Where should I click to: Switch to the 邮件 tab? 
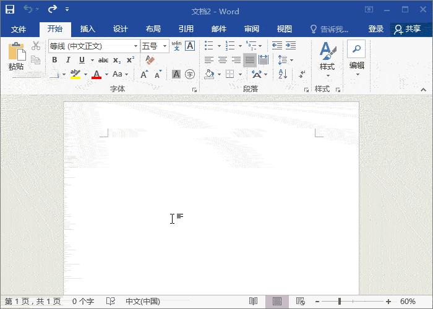[x=219, y=29]
